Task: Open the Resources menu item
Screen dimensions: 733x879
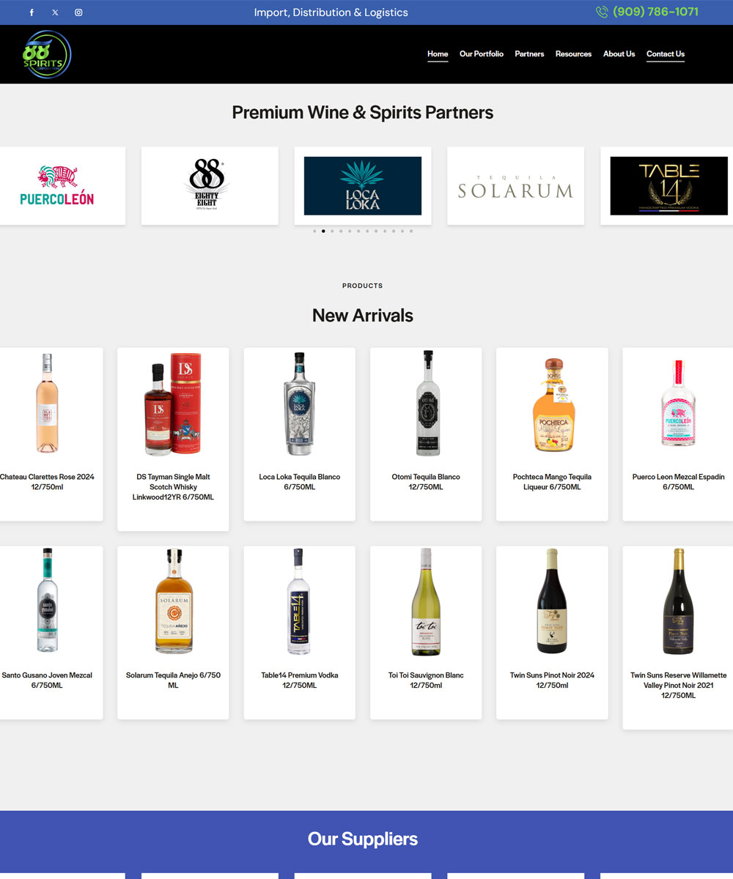Action: pos(573,54)
